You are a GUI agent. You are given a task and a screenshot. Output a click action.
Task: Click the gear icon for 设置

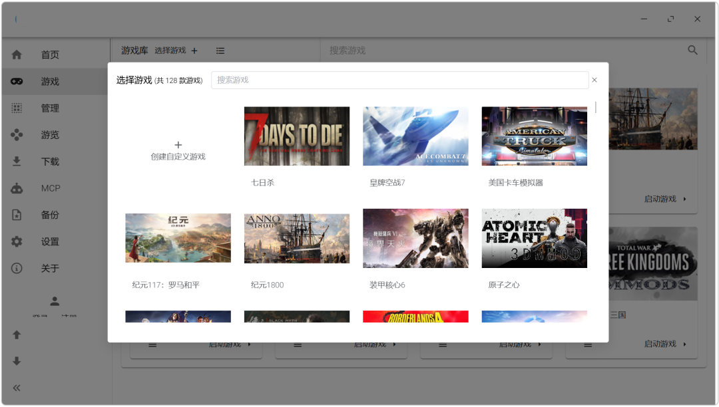[17, 241]
